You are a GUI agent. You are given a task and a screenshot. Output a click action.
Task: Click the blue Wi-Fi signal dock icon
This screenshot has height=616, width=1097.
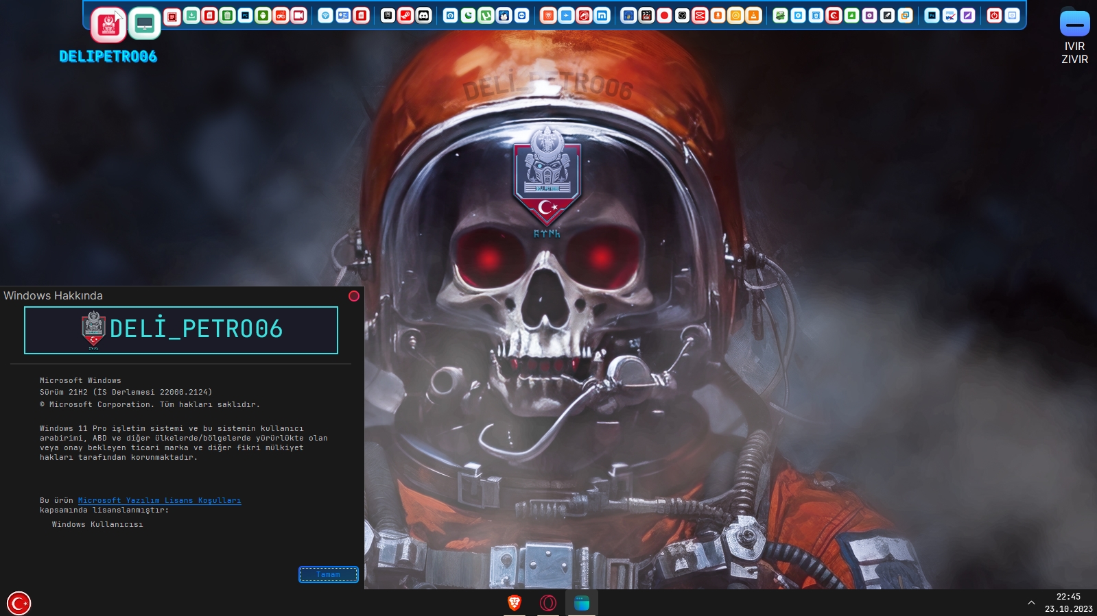click(x=325, y=15)
